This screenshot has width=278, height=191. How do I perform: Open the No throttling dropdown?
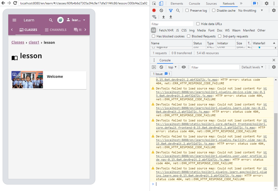point(250,10)
